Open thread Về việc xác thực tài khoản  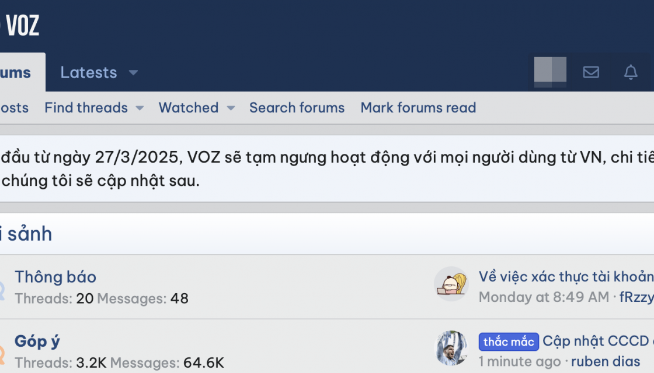pos(566,276)
